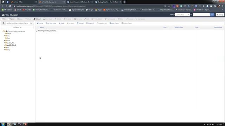Click the volume icon in system tray
The height and width of the screenshot is (126, 225).
click(x=213, y=125)
